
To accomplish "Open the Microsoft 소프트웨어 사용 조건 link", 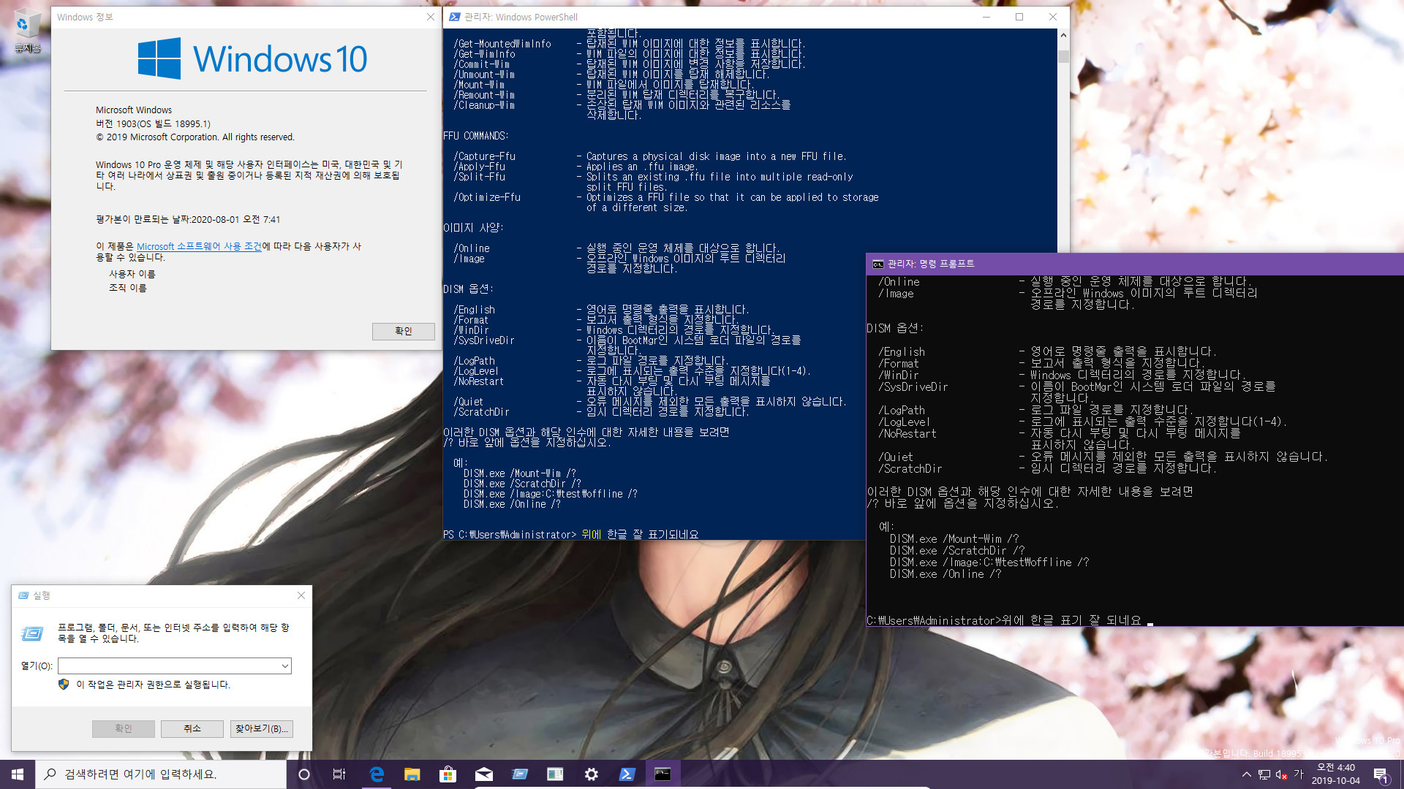I will [199, 246].
